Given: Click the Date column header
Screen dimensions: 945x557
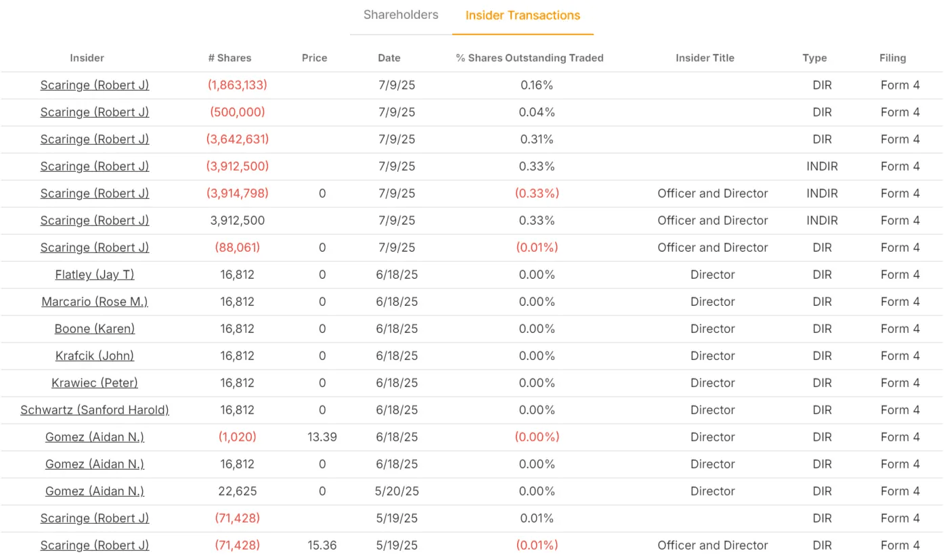Looking at the screenshot, I should (x=389, y=58).
